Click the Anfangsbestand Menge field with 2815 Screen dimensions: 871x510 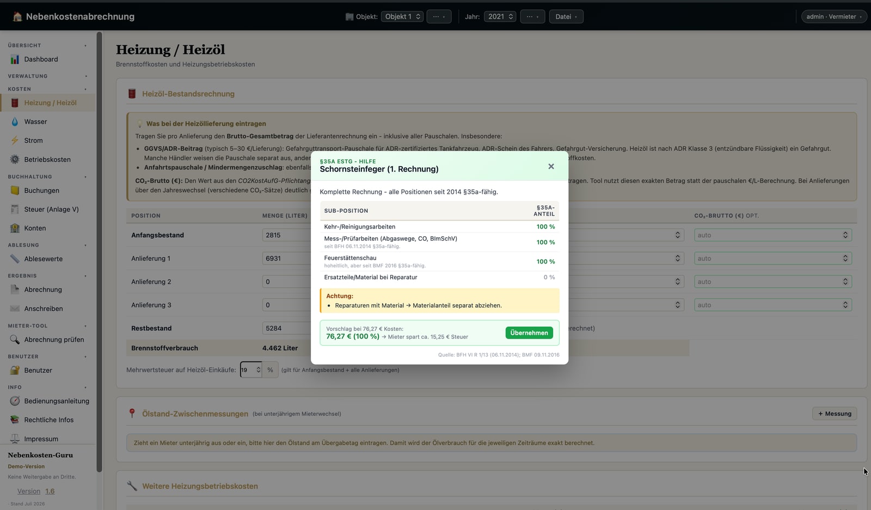(286, 235)
